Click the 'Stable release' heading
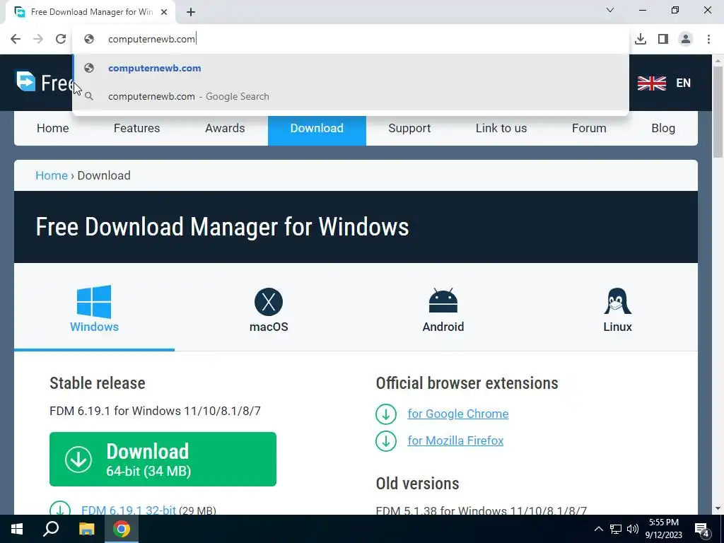The height and width of the screenshot is (543, 724). click(x=98, y=383)
